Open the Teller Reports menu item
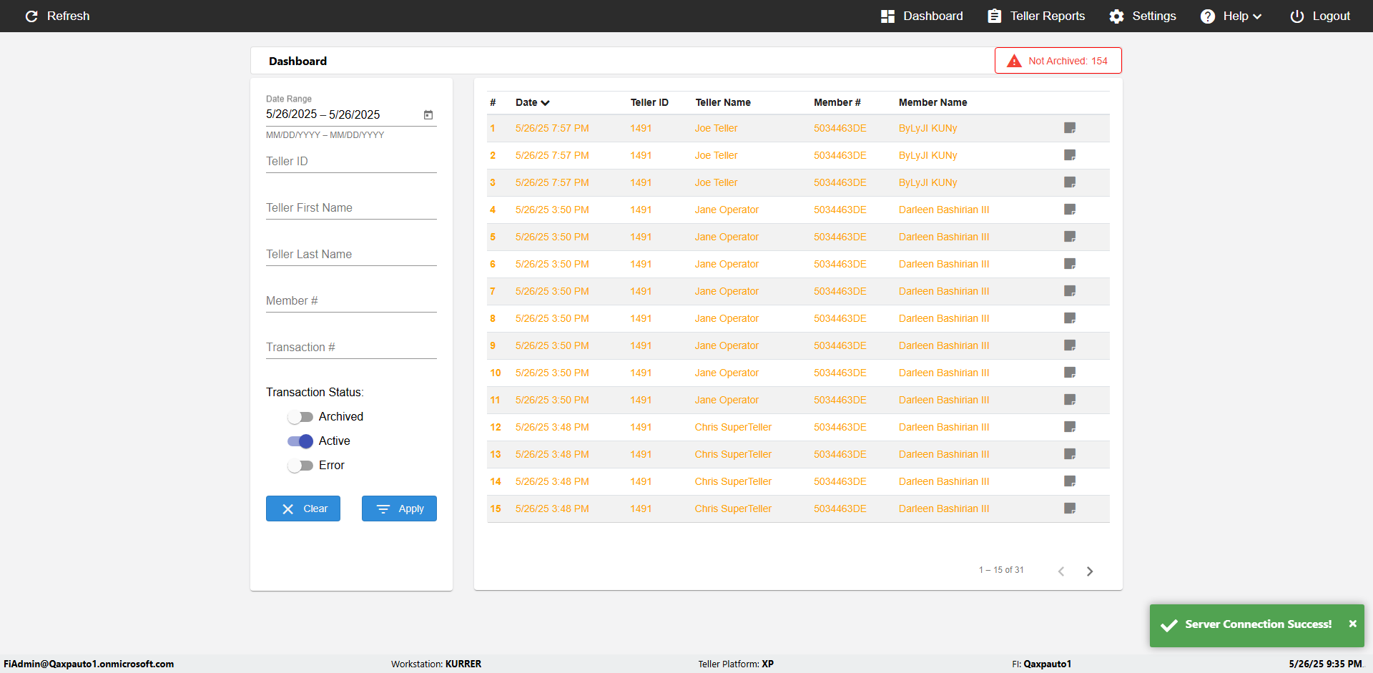This screenshot has width=1373, height=673. coord(1035,16)
